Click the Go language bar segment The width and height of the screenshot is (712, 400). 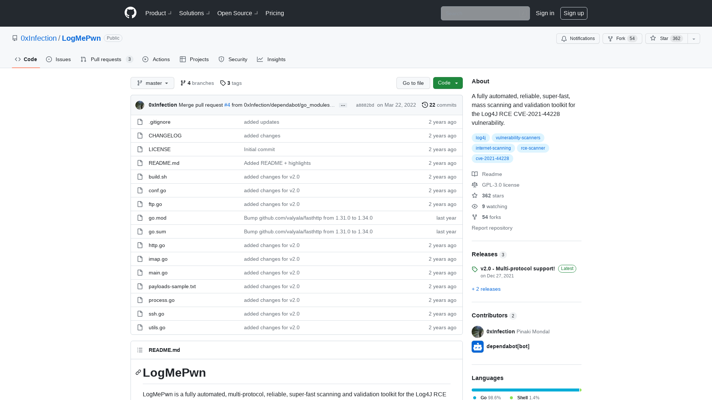point(525,390)
